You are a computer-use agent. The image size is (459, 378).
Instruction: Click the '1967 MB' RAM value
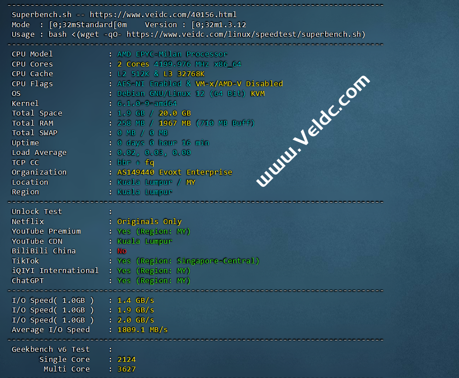[x=175, y=123]
